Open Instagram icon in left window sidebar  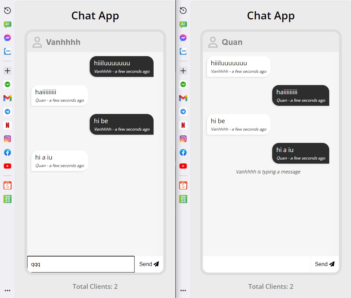click(7, 139)
